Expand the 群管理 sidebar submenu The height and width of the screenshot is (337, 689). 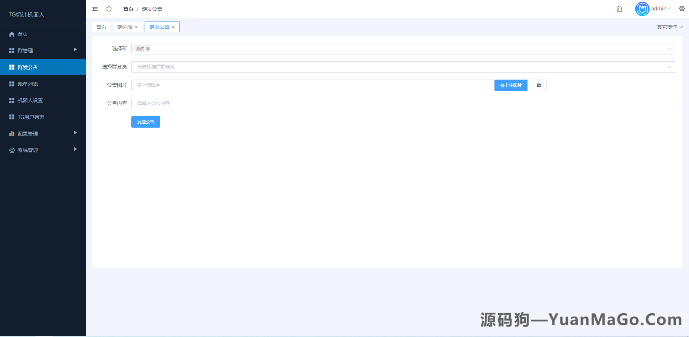tap(43, 50)
